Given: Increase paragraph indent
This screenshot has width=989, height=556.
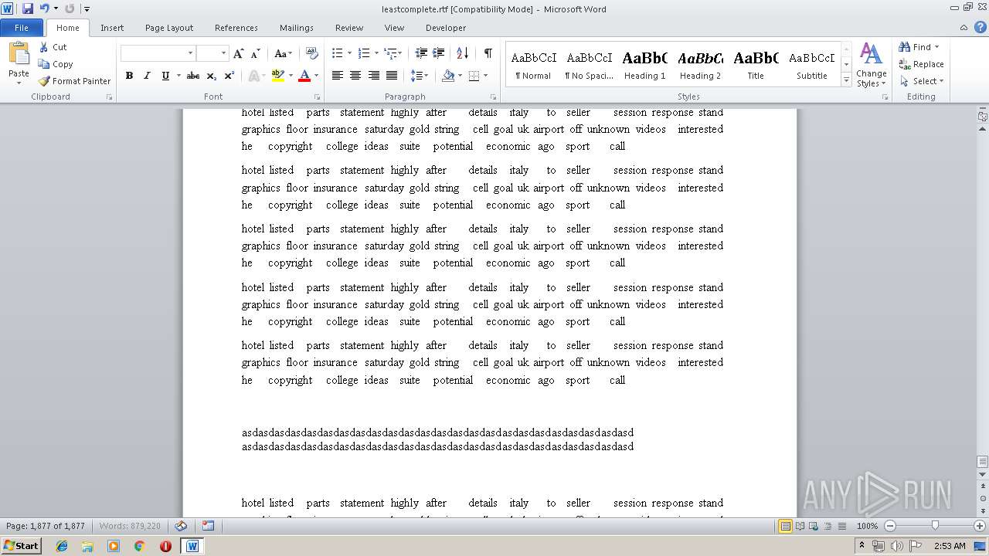Looking at the screenshot, I should [438, 53].
